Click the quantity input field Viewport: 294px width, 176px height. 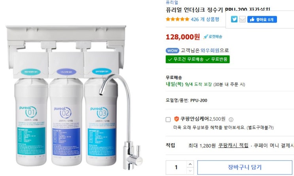[x=176, y=167]
